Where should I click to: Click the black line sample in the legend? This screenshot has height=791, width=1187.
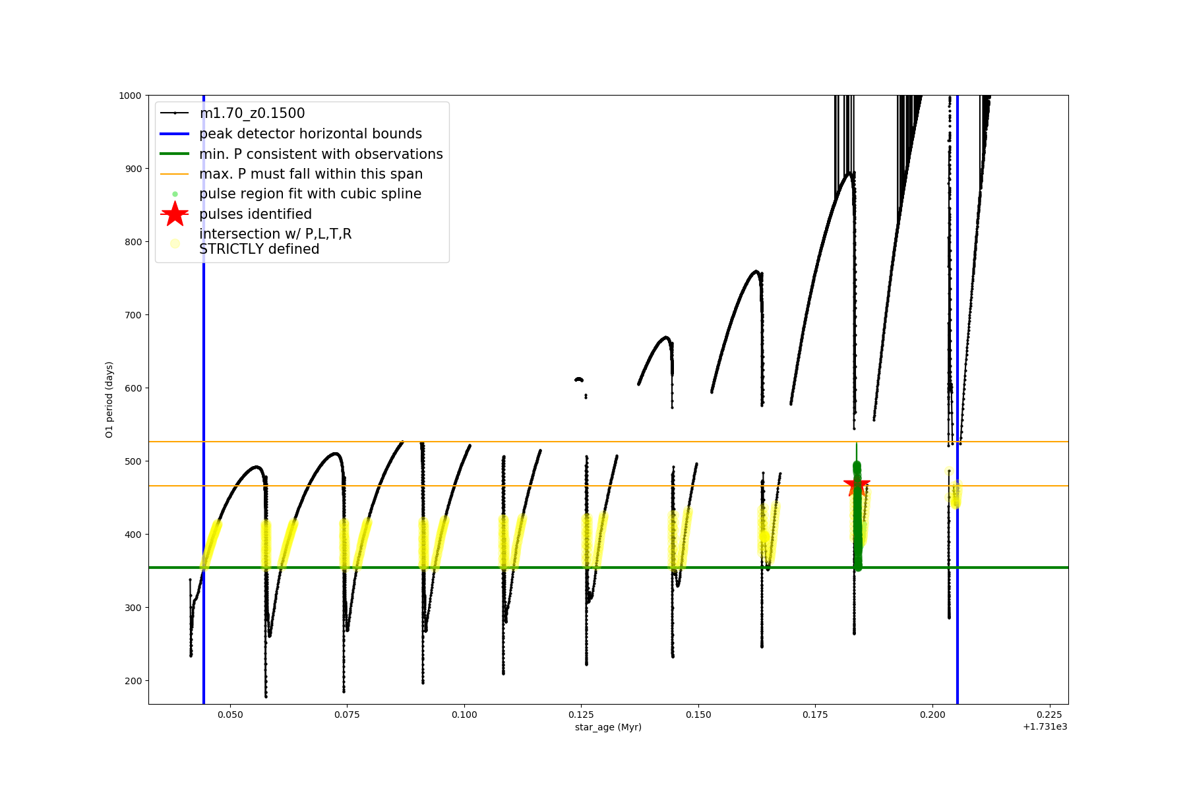pyautogui.click(x=175, y=113)
